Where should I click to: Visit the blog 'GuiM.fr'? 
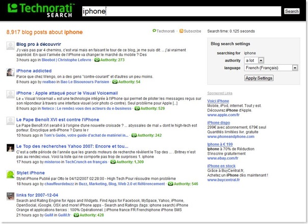click(x=64, y=215)
